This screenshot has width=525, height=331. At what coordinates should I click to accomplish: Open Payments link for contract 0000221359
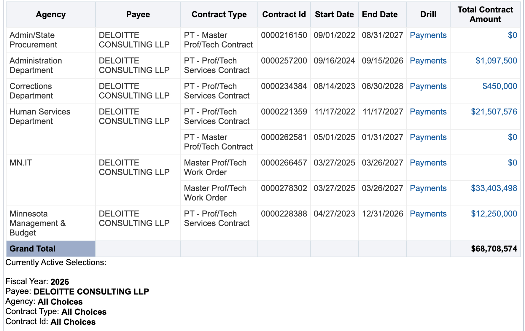click(428, 112)
